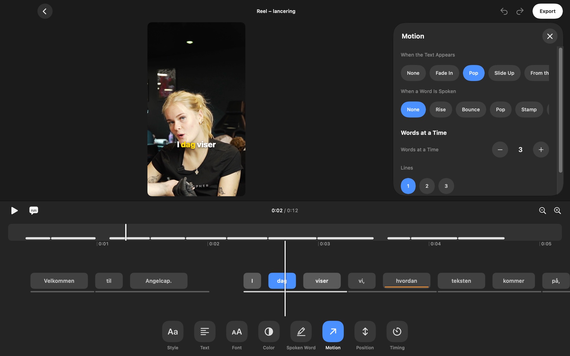Screen dimensions: 570x356
Task: Close the Motion panel
Action: click(x=550, y=36)
